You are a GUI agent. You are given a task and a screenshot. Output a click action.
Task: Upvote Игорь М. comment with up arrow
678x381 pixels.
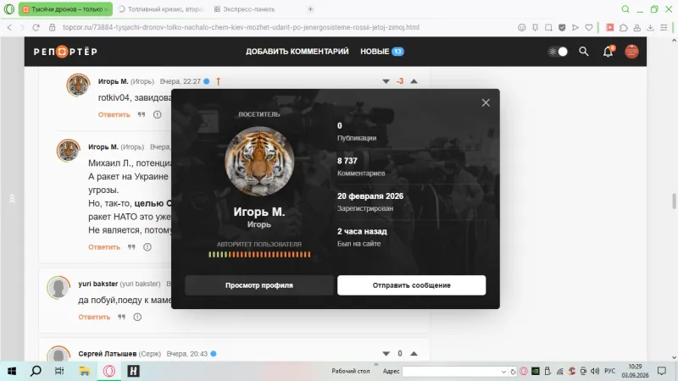pyautogui.click(x=414, y=81)
